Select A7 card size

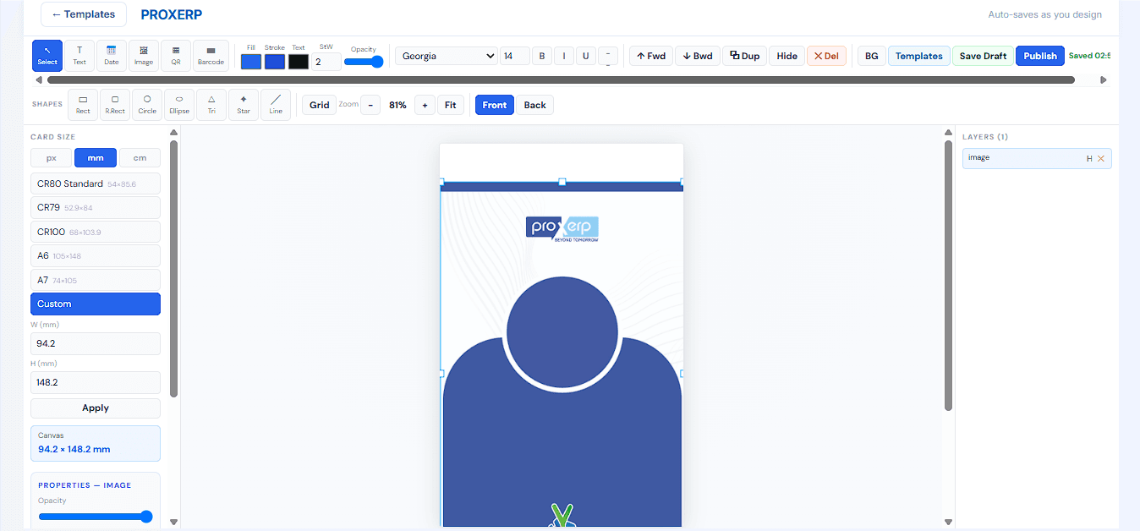click(x=96, y=280)
